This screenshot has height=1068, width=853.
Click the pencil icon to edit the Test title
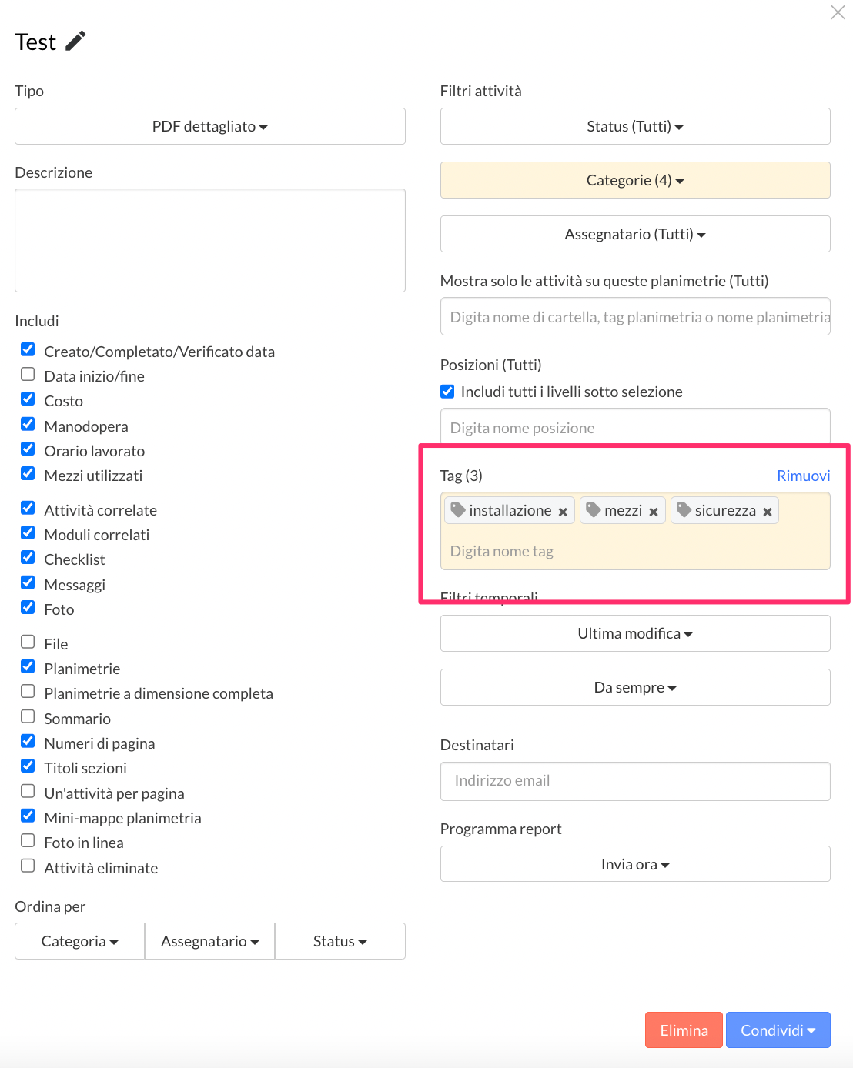click(75, 41)
